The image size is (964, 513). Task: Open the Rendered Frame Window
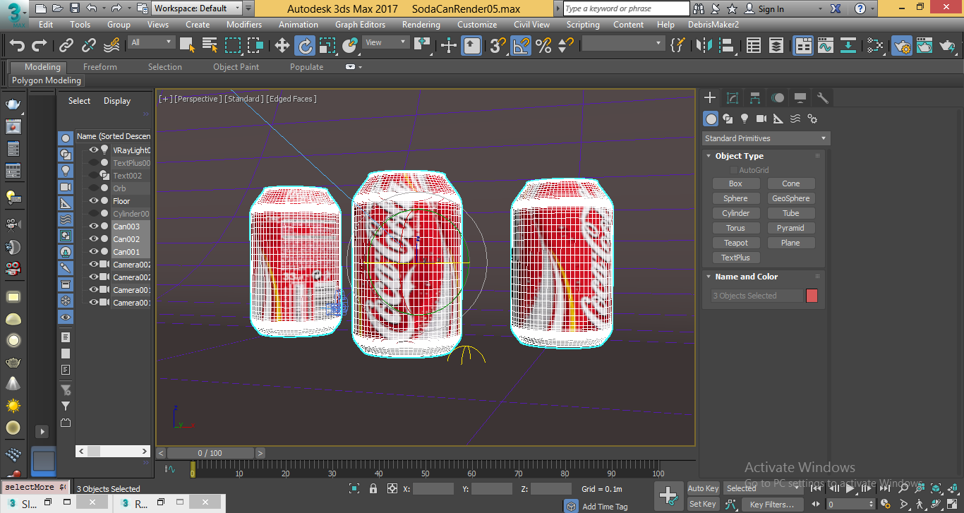pyautogui.click(x=924, y=46)
